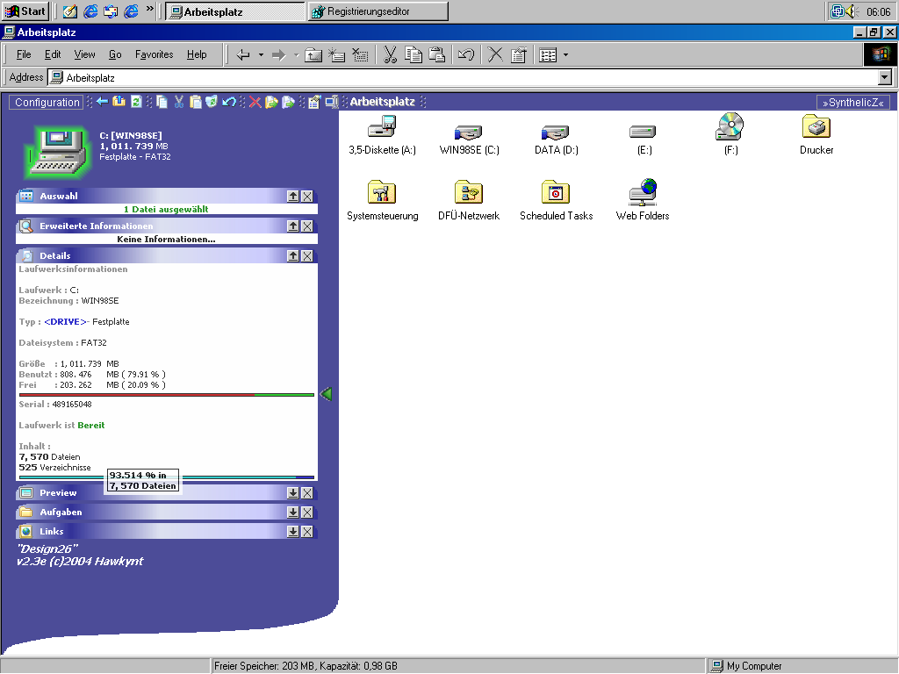This screenshot has width=899, height=674.
Task: Collapse the Details panel with its arrow button
Action: click(293, 255)
